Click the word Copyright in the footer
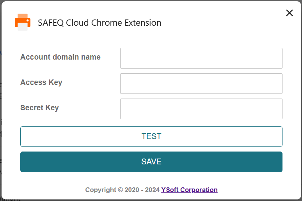The height and width of the screenshot is (201, 302). point(101,190)
